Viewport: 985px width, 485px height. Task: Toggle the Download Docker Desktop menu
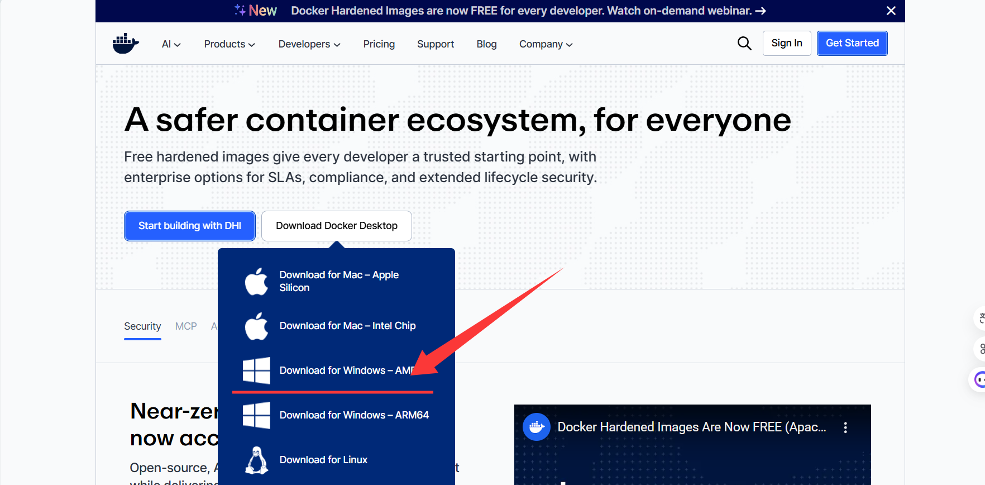pyautogui.click(x=337, y=226)
